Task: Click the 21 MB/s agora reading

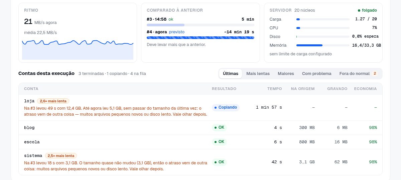Action: coord(40,22)
